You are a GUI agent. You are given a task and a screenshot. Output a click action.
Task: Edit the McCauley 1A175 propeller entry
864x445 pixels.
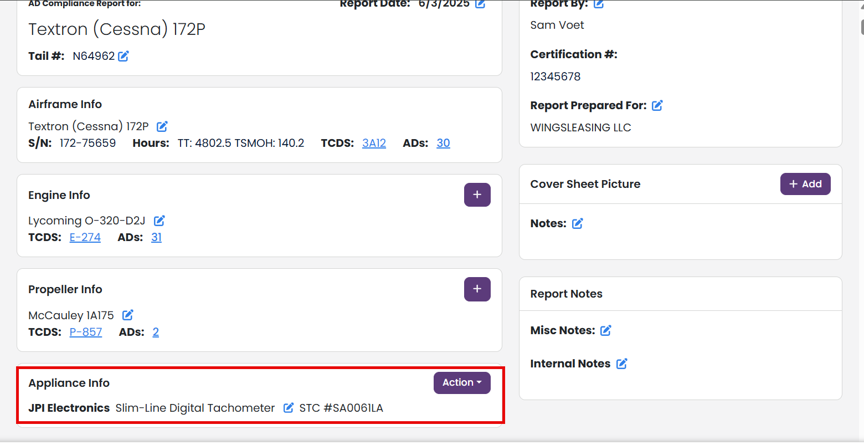[x=128, y=315]
